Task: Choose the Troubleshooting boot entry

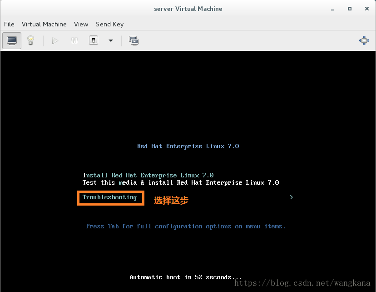Action: pos(109,197)
